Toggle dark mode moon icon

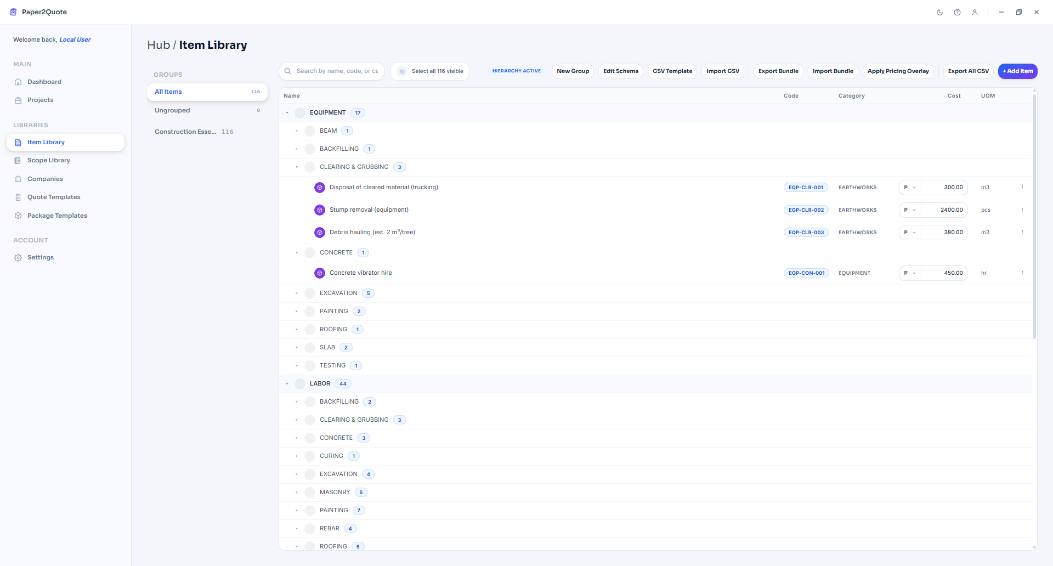click(x=939, y=12)
